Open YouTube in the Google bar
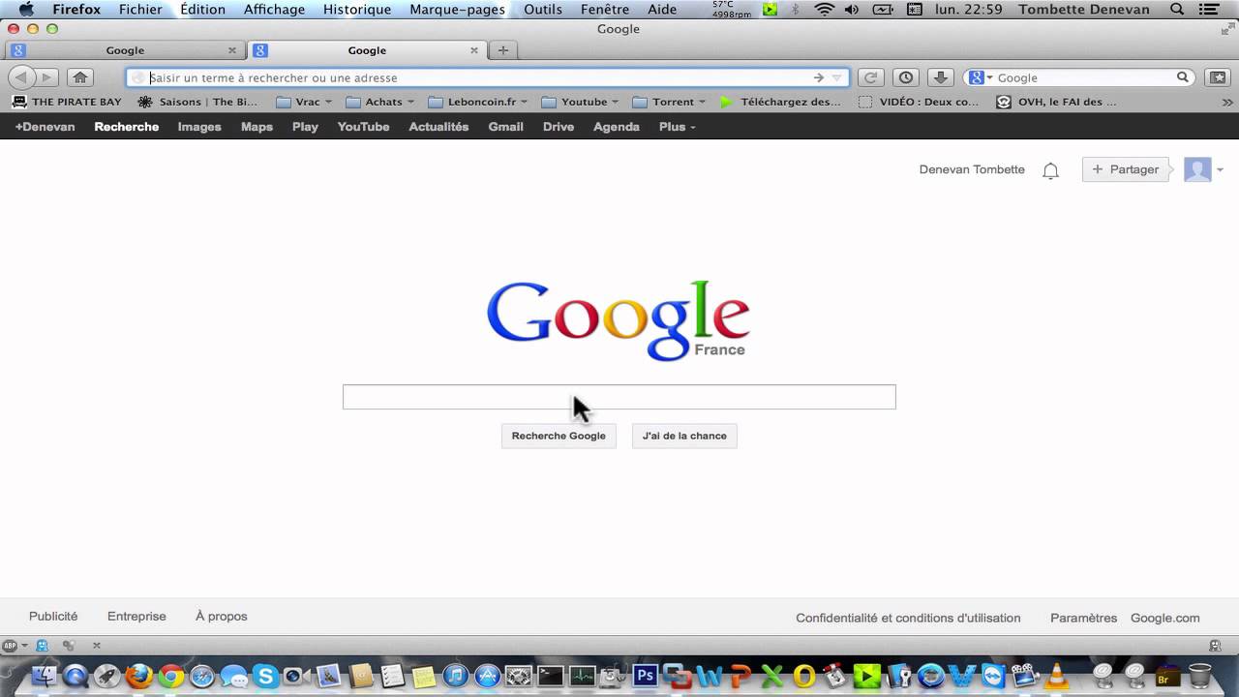This screenshot has height=697, width=1239. (363, 127)
